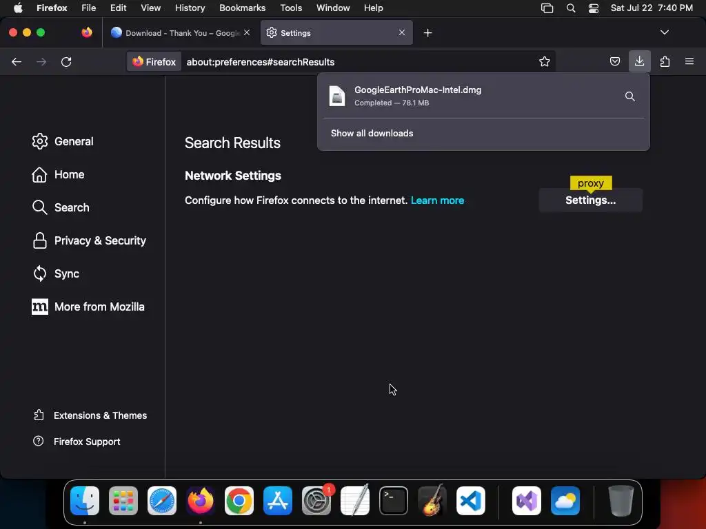Open the File menu
The width and height of the screenshot is (706, 529).
point(89,8)
